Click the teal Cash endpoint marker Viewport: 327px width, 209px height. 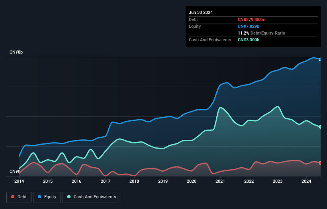[320, 127]
